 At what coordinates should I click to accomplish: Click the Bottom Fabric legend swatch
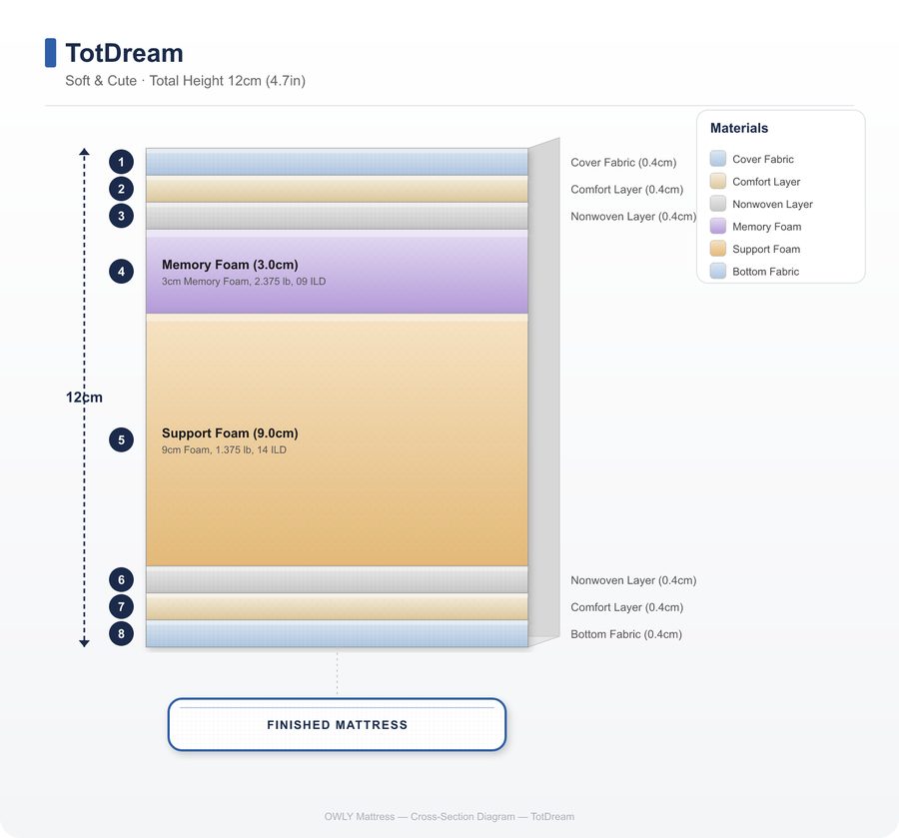(x=718, y=271)
